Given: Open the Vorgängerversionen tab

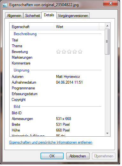Looking at the screenshot, I should click(73, 16).
